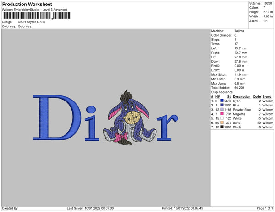Viewport: 275px width, 212px height.
Task: Click the EndX value 0.00 in
Action: 239,66
